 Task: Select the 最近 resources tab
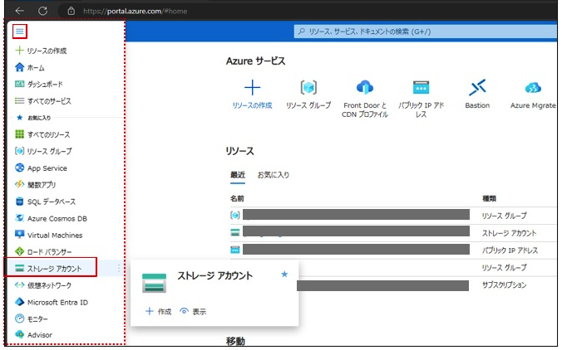[238, 175]
